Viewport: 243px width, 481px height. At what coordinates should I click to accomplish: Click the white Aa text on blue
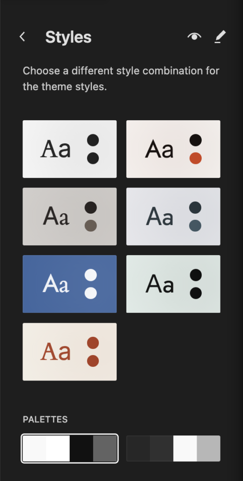coord(56,284)
